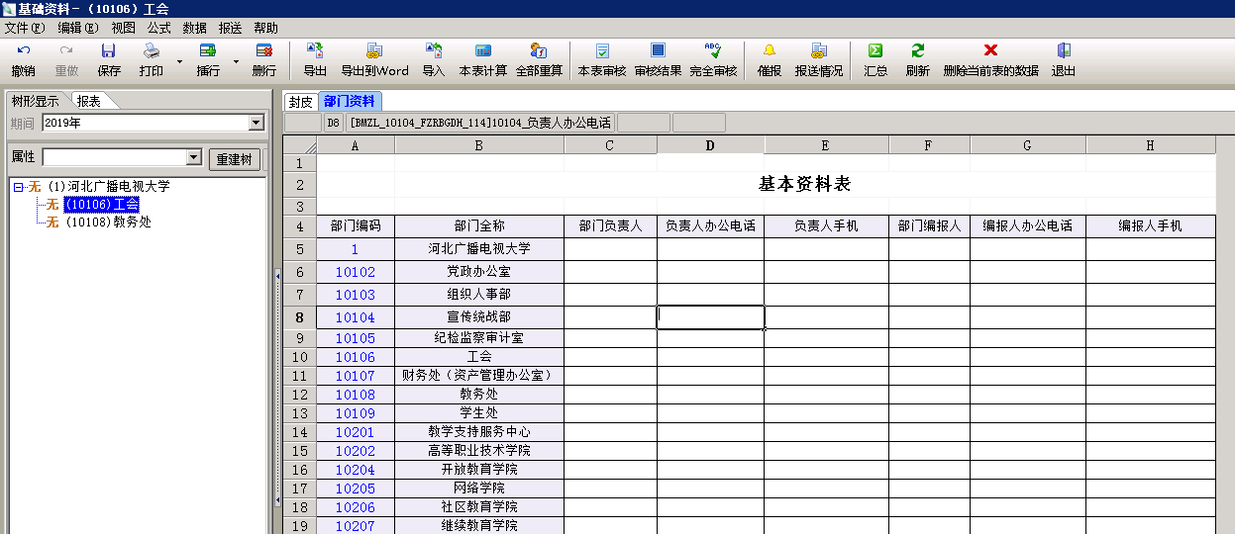Image resolution: width=1235 pixels, height=534 pixels.
Task: Open the 期间 2019年 dropdown
Action: [256, 123]
